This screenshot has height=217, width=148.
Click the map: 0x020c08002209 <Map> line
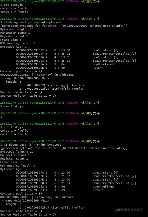tap(25, 78)
